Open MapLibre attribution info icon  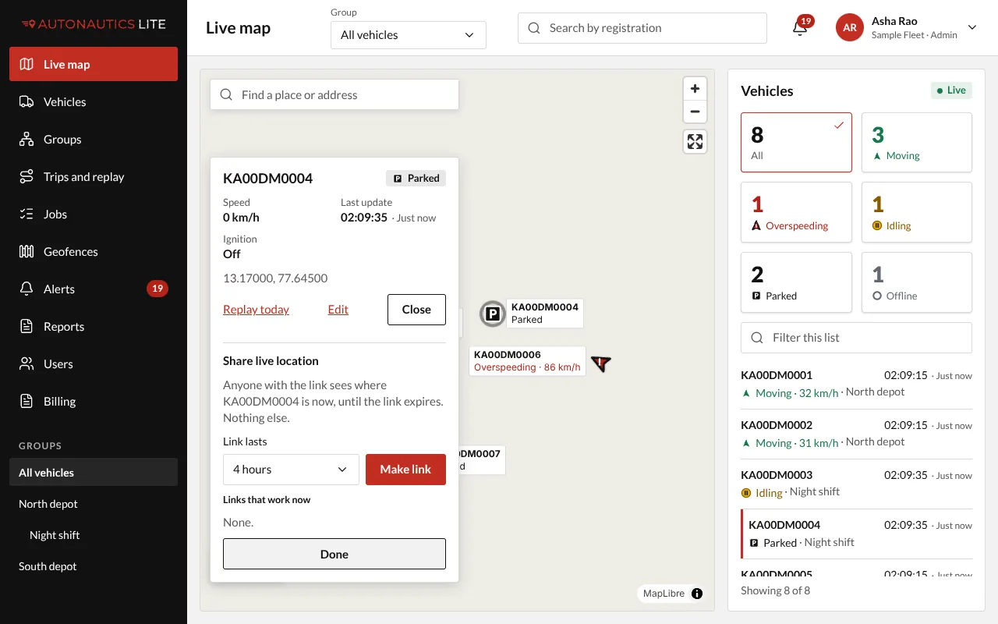[697, 594]
